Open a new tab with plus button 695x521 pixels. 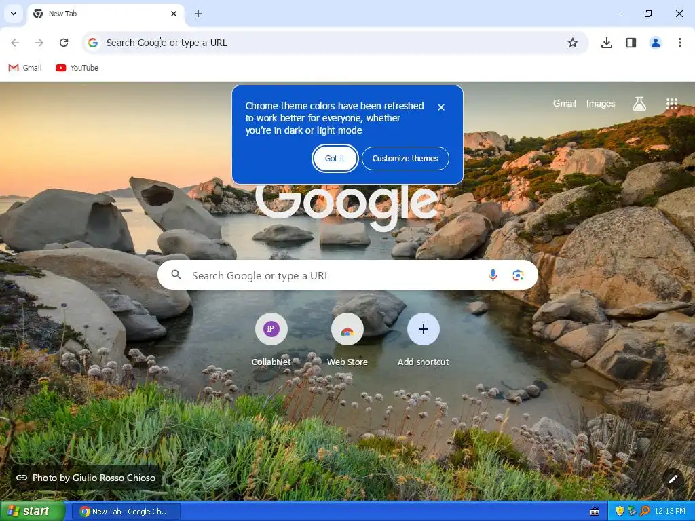[x=198, y=14]
